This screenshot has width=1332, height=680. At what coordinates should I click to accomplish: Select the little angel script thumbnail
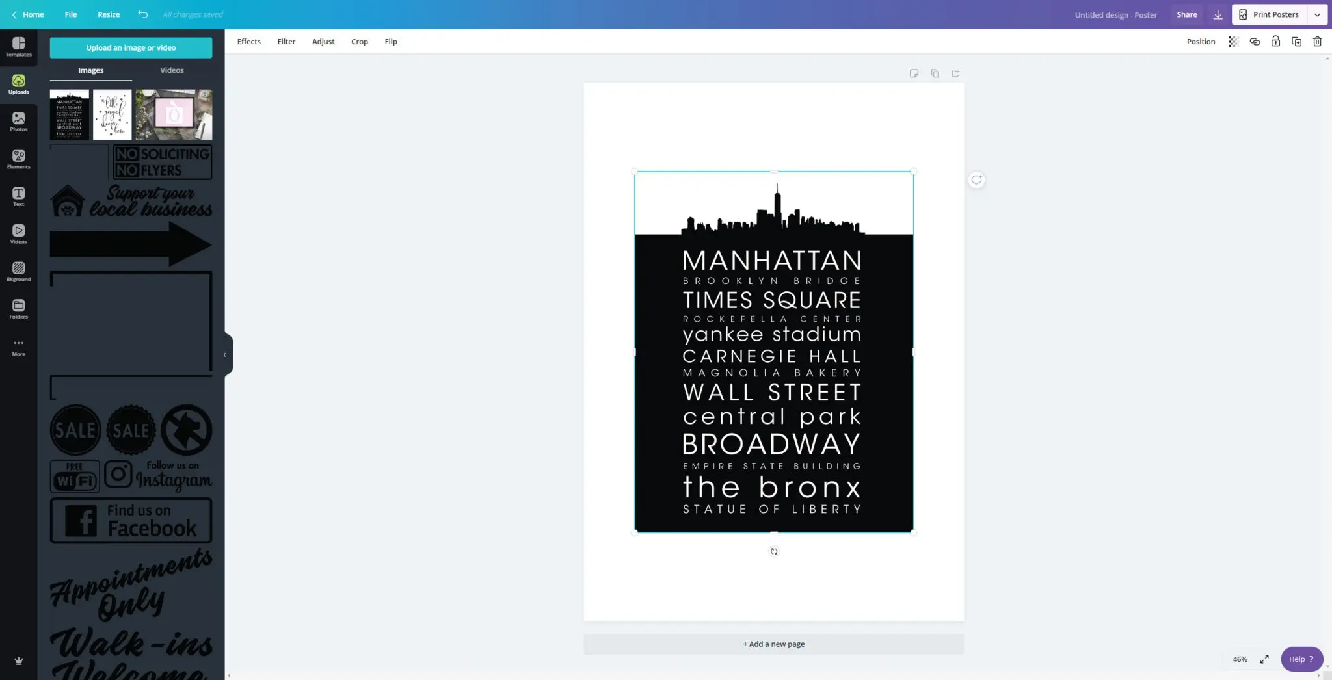coord(112,114)
